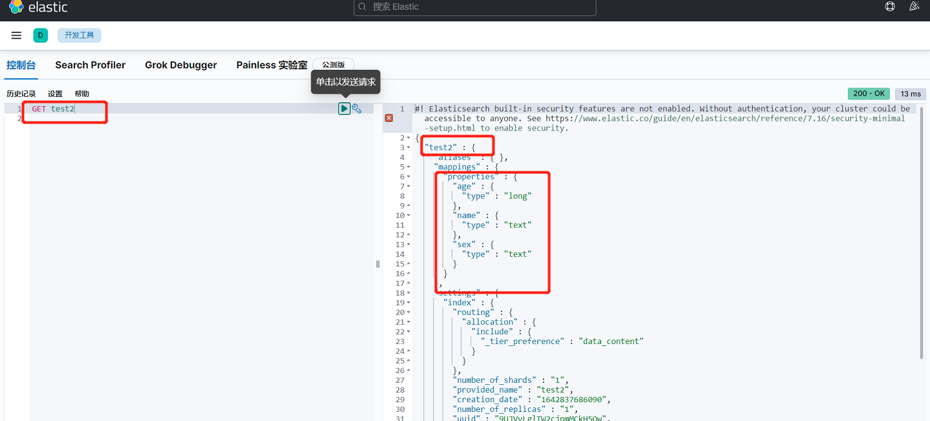Collapse the "properties" block fold arrow
930x421 pixels.
click(x=408, y=177)
